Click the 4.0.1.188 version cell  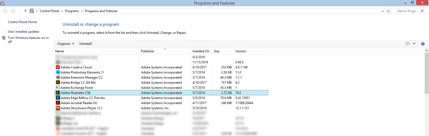click(x=241, y=67)
